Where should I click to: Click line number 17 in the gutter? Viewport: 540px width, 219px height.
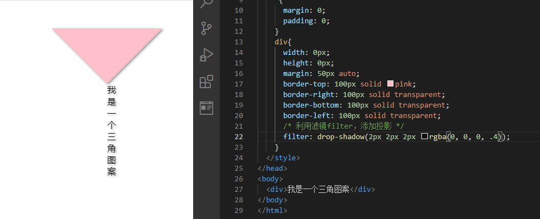239,84
